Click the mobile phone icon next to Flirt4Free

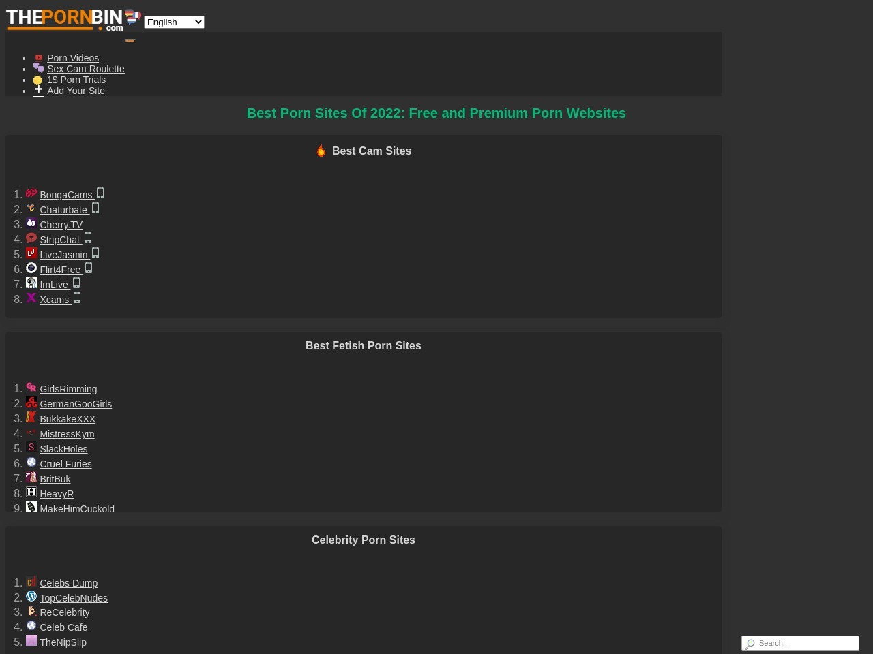pos(89,268)
